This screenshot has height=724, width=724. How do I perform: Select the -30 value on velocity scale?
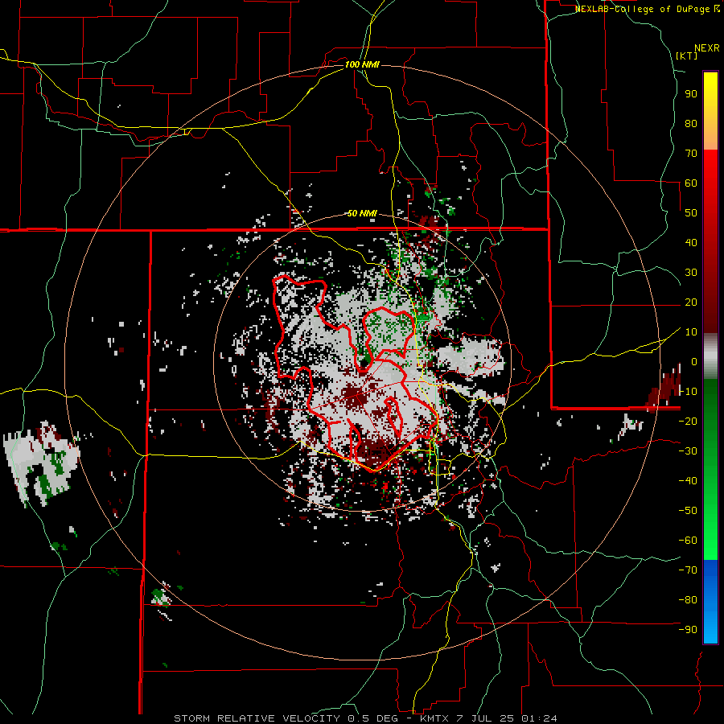click(x=688, y=451)
